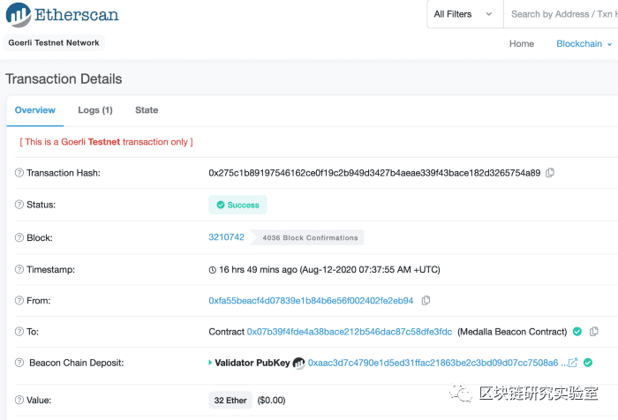Click the help icon beside Status
618x420 pixels.
click(x=19, y=205)
